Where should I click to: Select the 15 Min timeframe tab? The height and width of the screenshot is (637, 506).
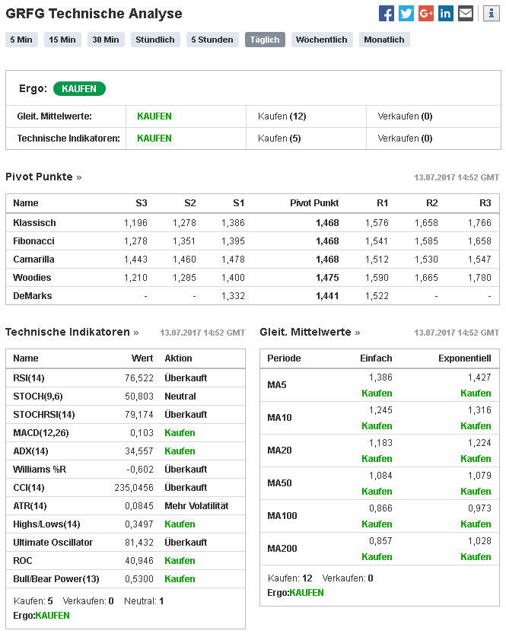[x=62, y=40]
